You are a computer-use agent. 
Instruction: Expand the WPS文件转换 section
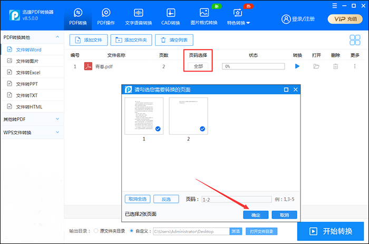pyautogui.click(x=32, y=133)
